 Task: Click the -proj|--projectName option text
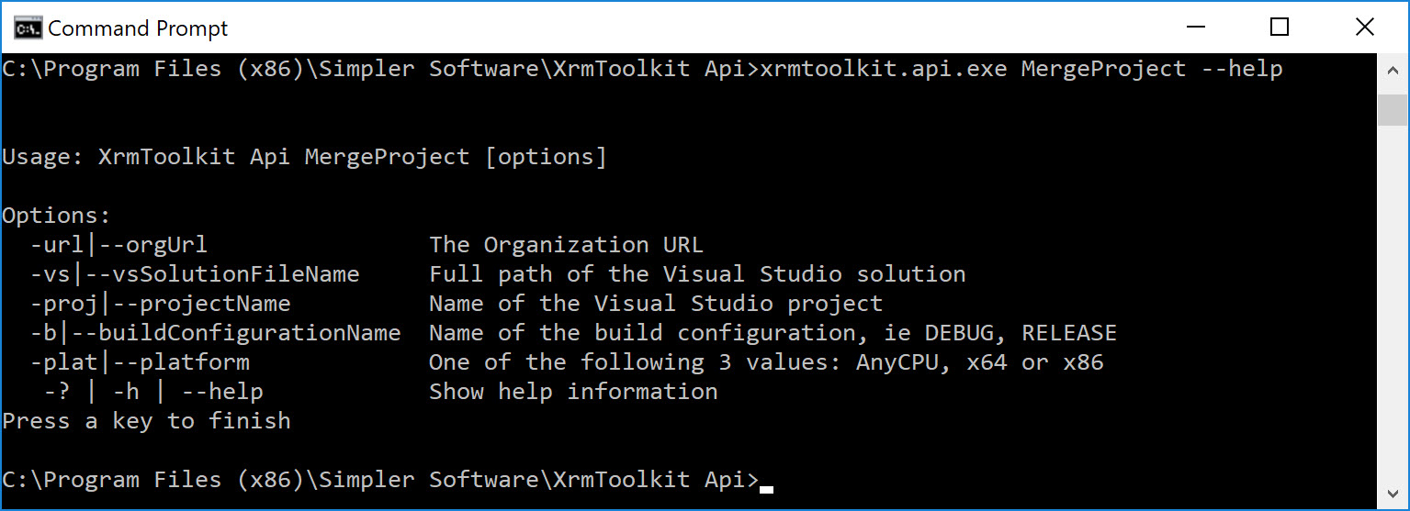160,304
